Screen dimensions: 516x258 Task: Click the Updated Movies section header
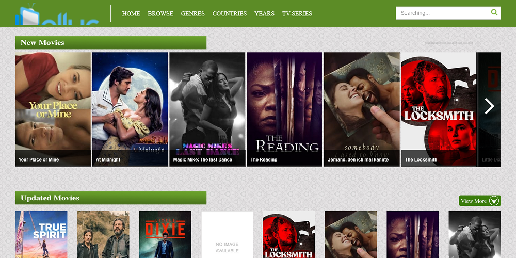click(x=110, y=198)
